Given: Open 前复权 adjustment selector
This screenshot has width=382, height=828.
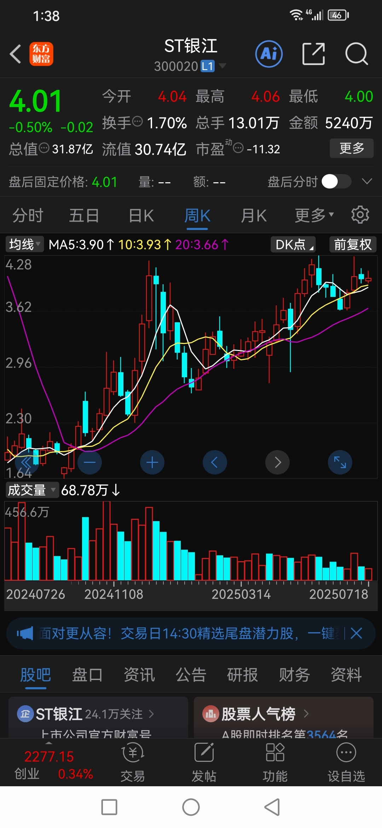Looking at the screenshot, I should click(x=353, y=244).
